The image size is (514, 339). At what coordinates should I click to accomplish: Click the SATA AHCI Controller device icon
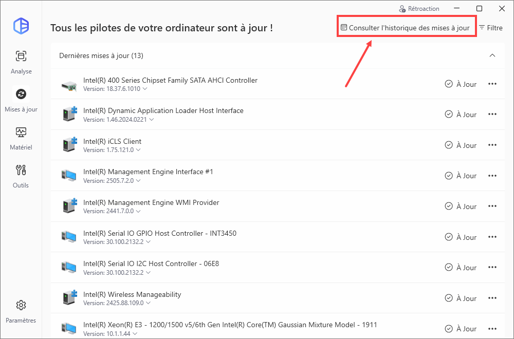pos(69,86)
